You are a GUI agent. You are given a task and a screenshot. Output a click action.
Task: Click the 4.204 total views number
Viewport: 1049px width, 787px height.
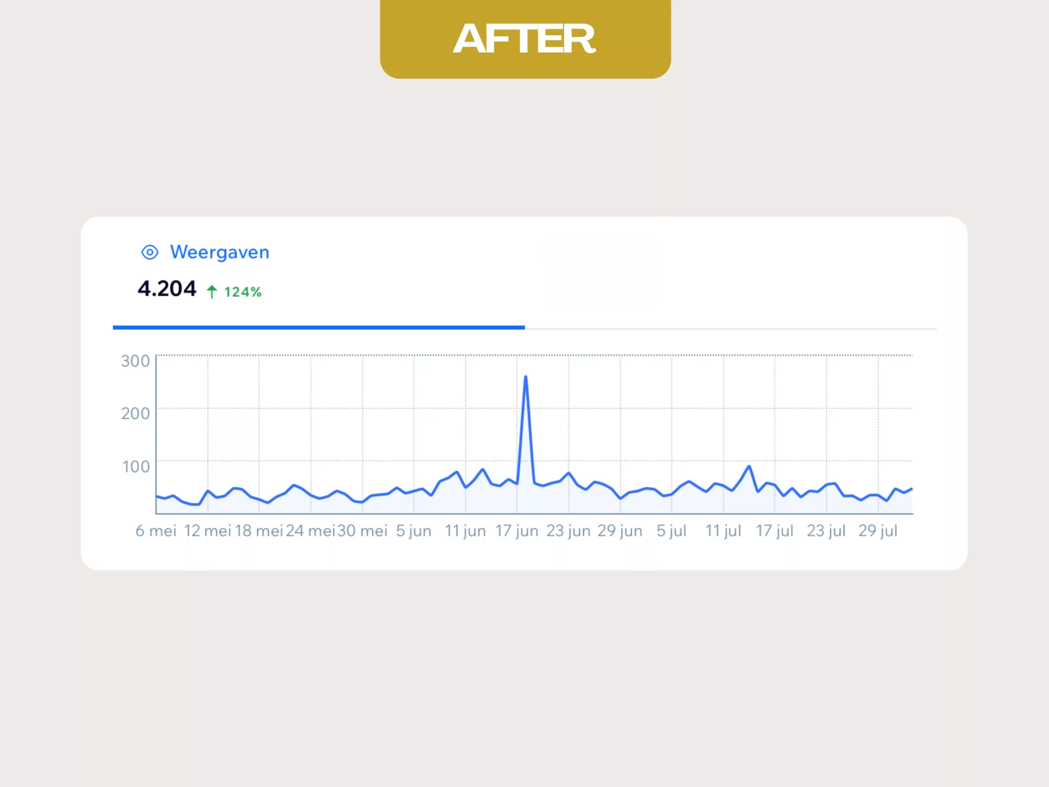[167, 289]
